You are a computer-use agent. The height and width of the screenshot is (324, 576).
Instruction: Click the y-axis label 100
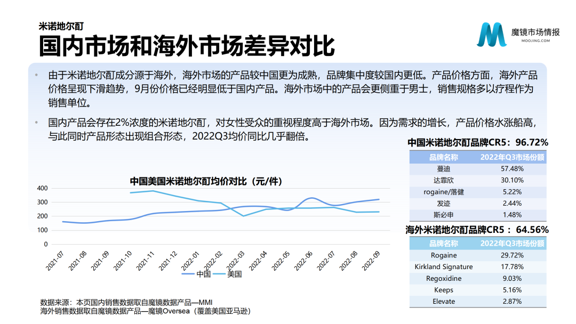pyautogui.click(x=42, y=230)
